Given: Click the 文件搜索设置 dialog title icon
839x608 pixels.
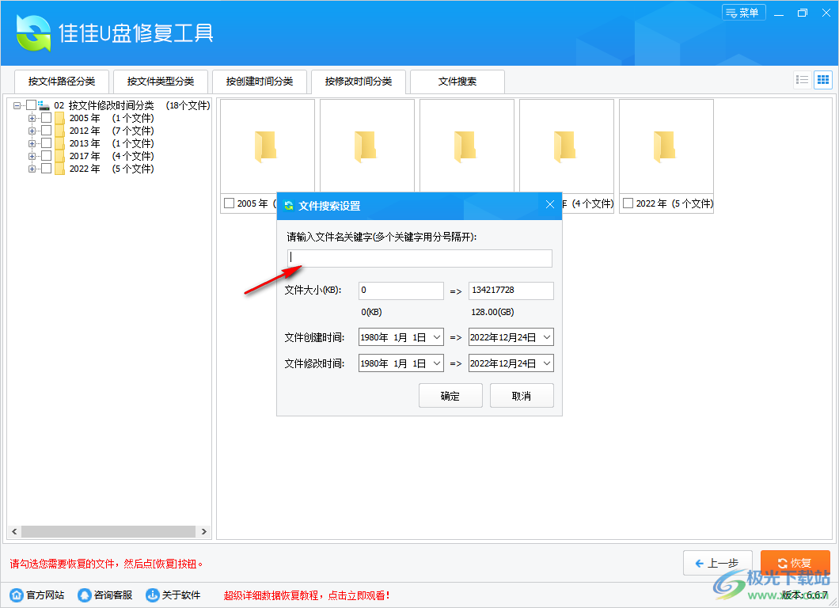Looking at the screenshot, I should point(289,206).
